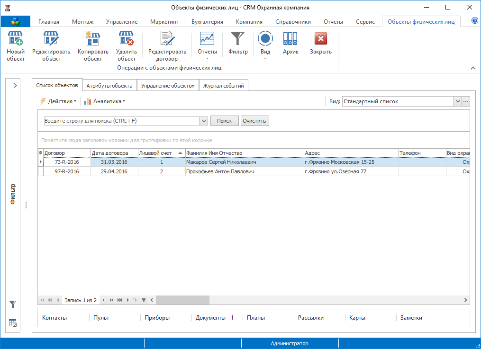The image size is (481, 349).
Task: Click the side panel splitter dots
Action: 26,205
